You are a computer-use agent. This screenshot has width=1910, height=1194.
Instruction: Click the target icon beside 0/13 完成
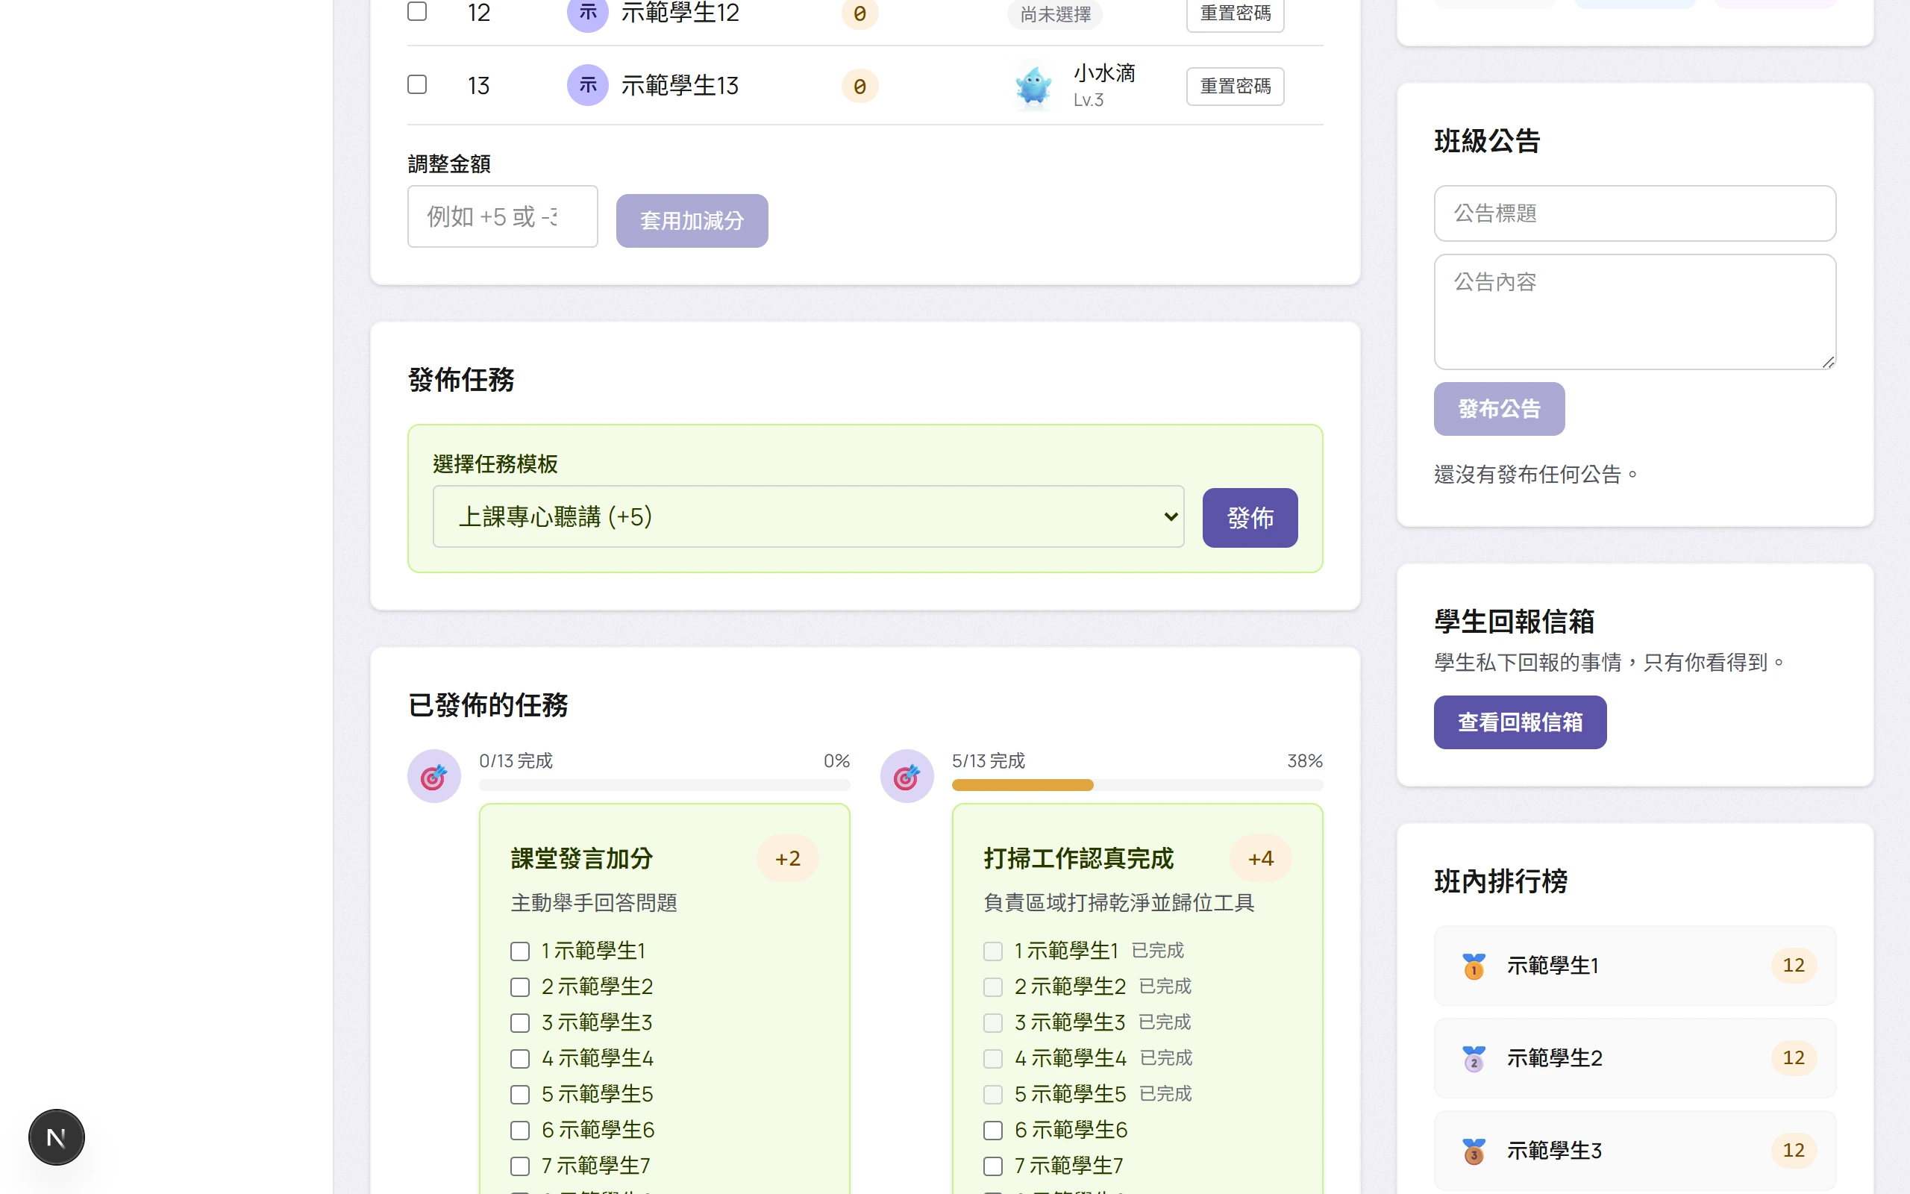click(434, 776)
